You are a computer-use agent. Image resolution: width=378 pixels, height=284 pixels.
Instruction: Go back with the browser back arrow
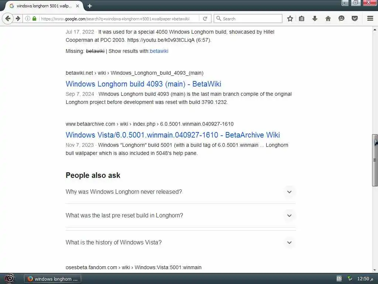point(8,18)
